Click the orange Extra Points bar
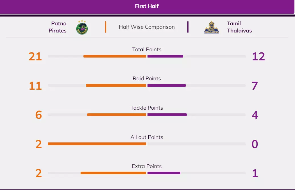 coord(113,173)
